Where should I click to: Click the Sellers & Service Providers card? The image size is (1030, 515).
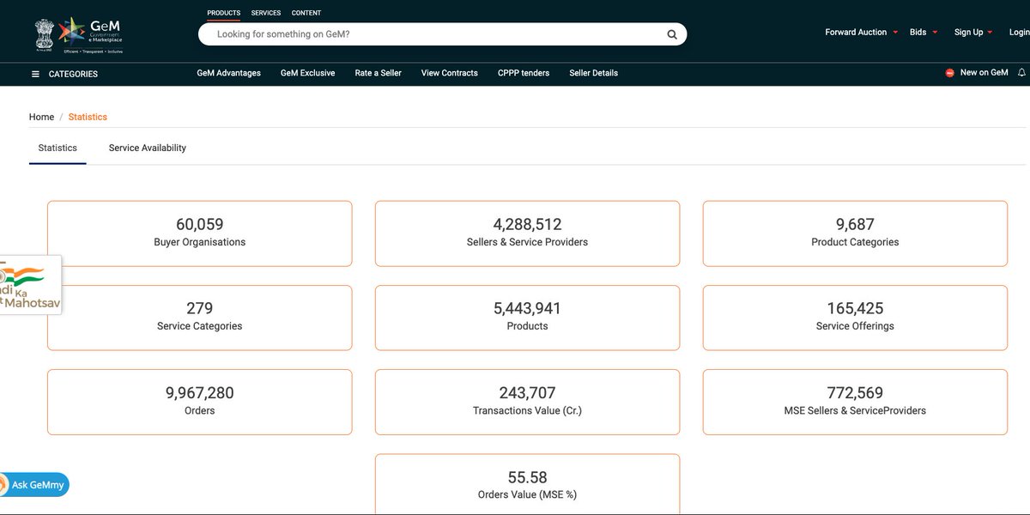click(527, 233)
